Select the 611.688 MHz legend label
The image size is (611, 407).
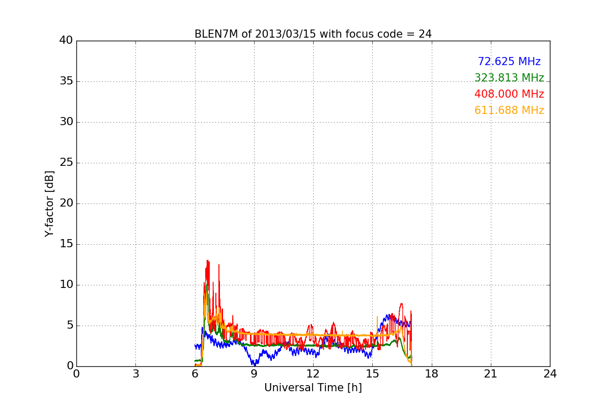509,110
